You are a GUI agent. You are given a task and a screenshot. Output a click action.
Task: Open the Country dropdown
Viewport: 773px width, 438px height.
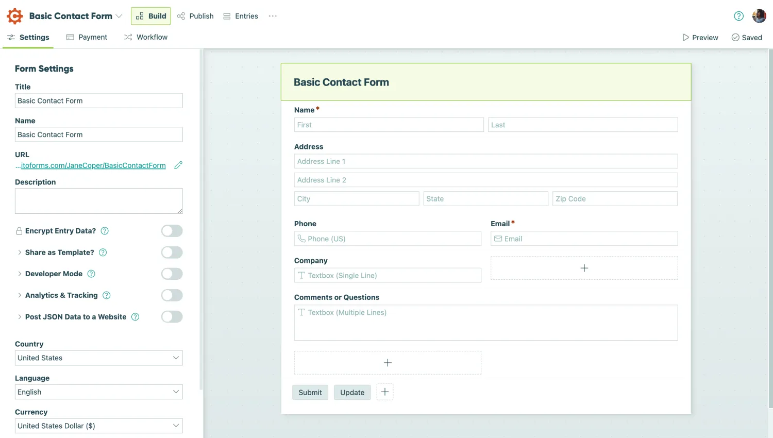tap(98, 358)
